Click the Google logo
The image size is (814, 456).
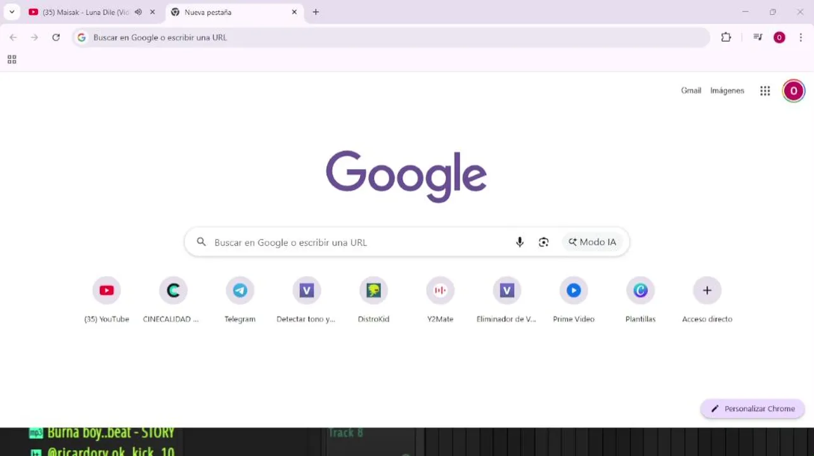point(406,176)
